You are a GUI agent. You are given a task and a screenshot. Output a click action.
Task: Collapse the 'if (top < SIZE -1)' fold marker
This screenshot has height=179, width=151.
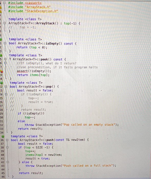[7, 147]
